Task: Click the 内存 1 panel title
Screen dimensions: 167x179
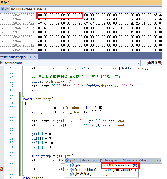Action: (5, 2)
